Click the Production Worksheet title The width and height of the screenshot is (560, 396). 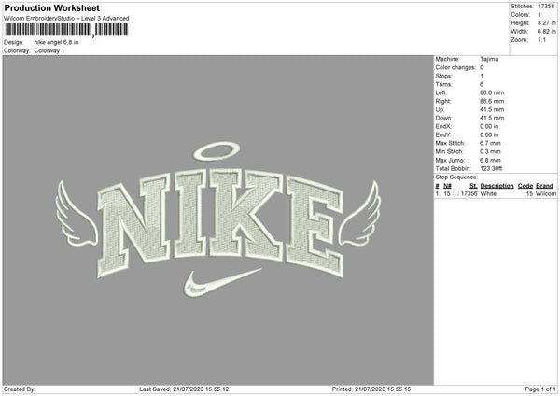(x=52, y=7)
